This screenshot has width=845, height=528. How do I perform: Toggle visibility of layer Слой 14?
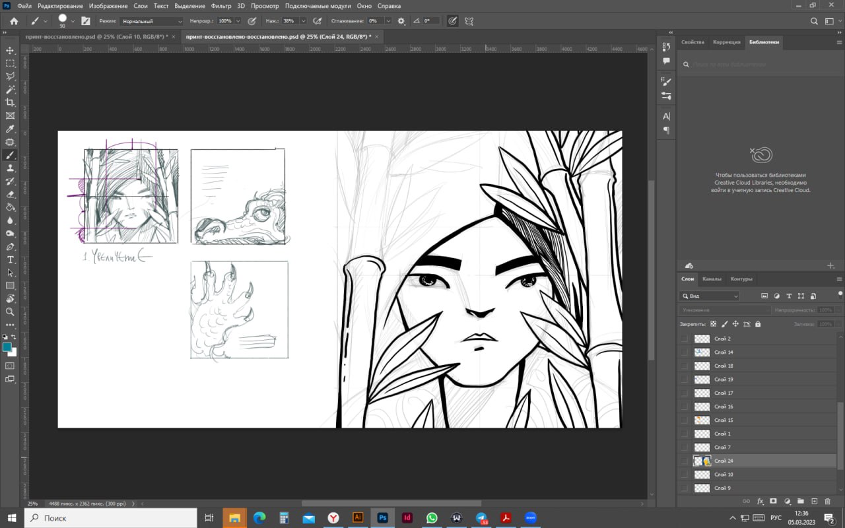(684, 352)
